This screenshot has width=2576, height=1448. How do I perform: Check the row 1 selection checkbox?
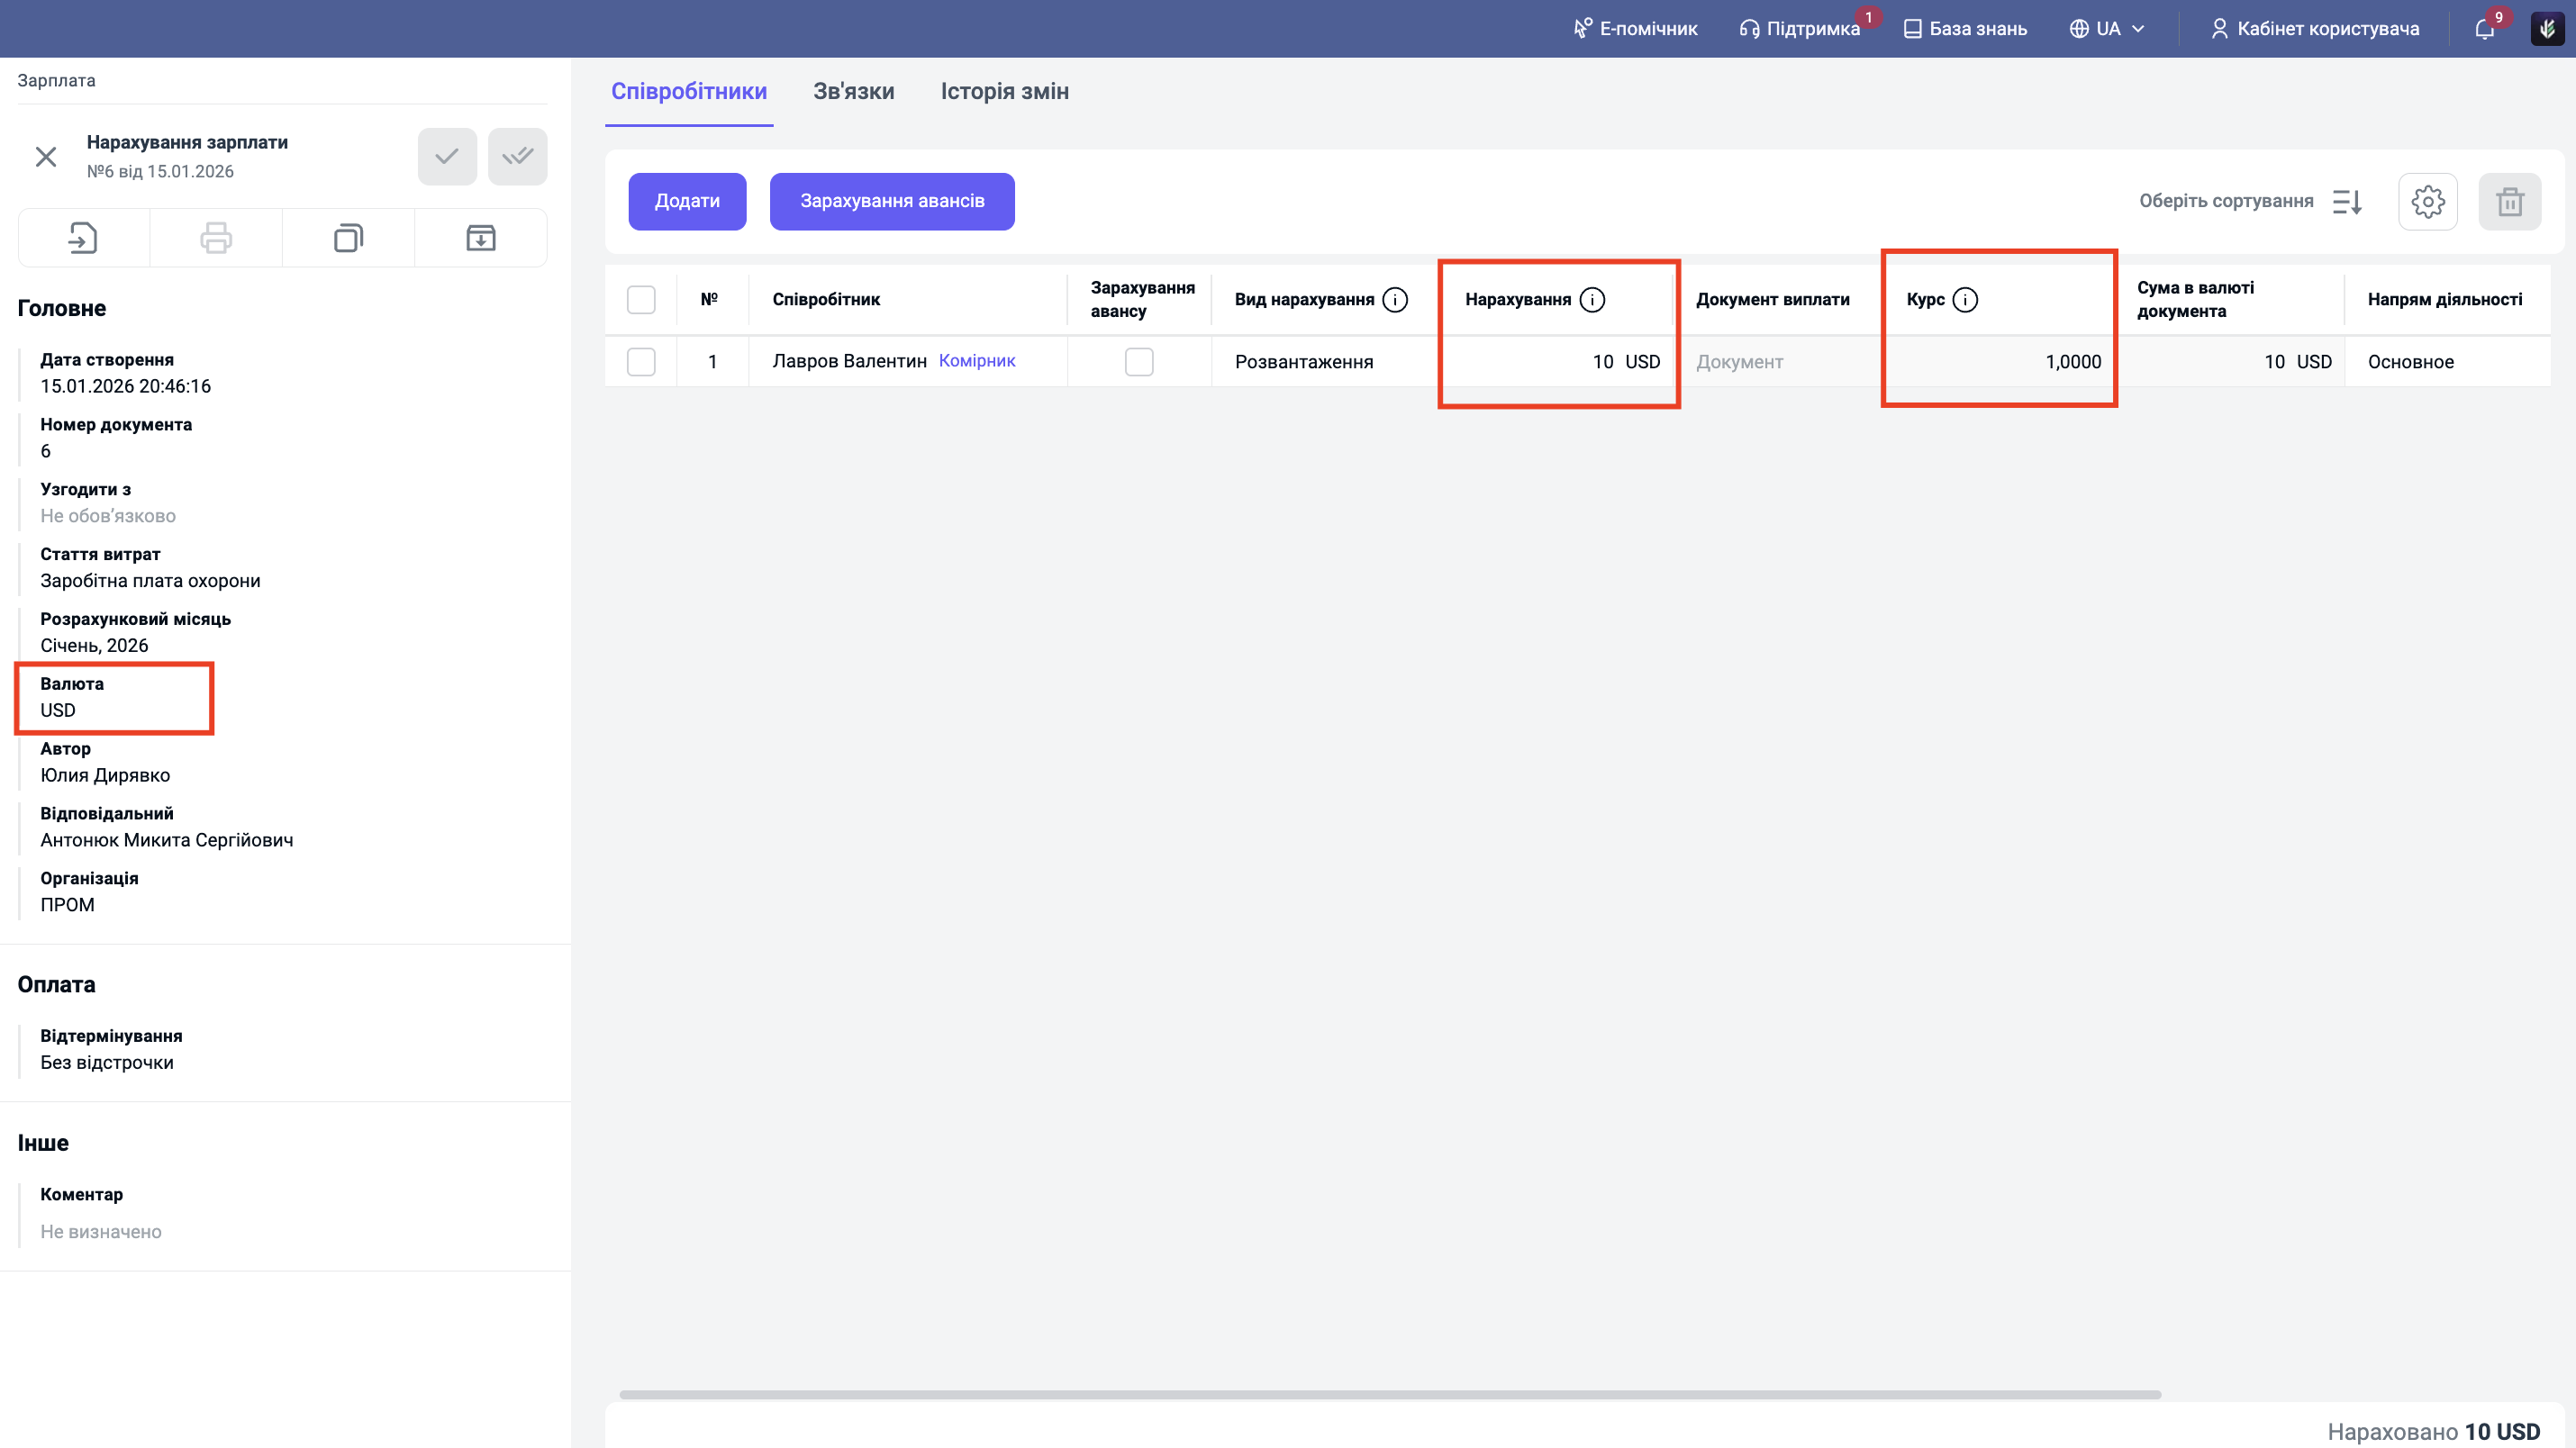pos(641,362)
